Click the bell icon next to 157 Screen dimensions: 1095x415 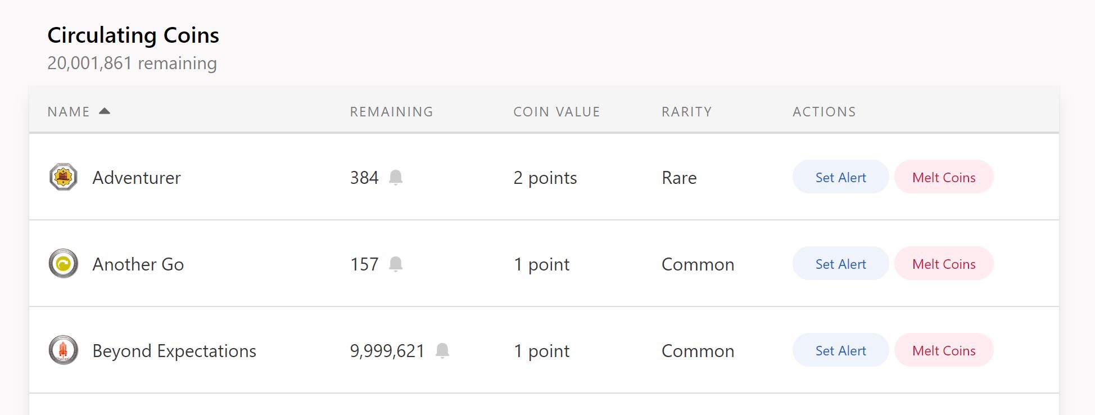point(396,264)
